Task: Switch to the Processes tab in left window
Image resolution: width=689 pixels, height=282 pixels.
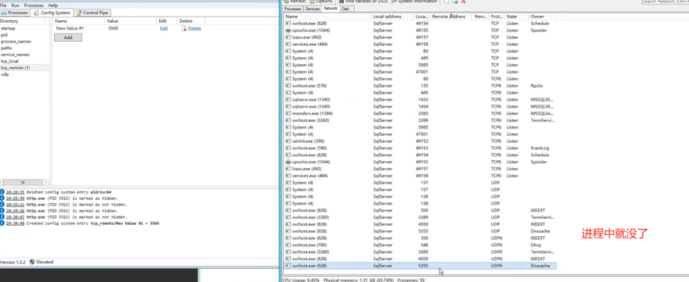Action: 15,13
